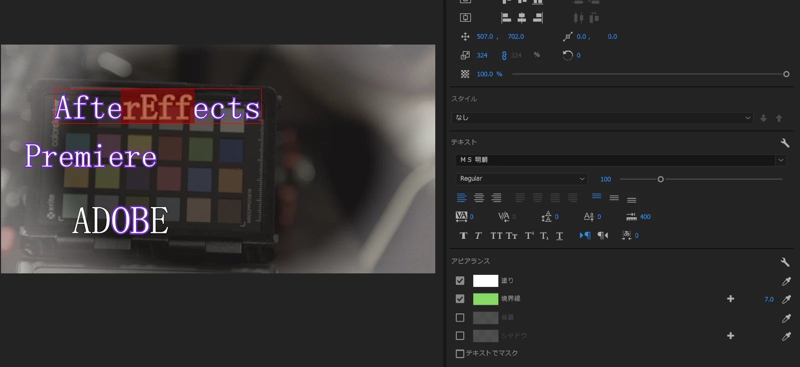Click the tsume icon
Viewport: 800px width, 367px height.
point(626,235)
